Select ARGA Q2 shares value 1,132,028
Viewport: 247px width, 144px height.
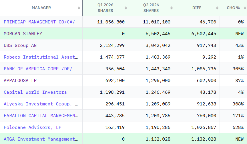pyautogui.click(x=158, y=139)
